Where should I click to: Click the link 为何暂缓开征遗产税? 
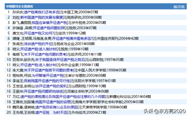[x=48, y=76]
